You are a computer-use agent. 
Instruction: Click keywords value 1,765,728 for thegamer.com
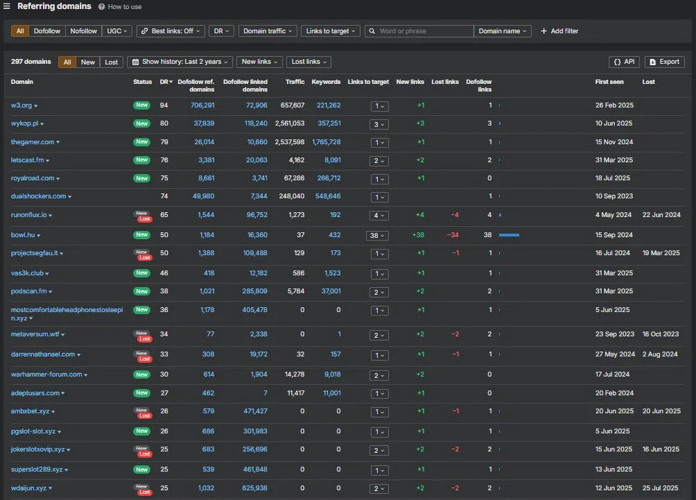(x=327, y=142)
